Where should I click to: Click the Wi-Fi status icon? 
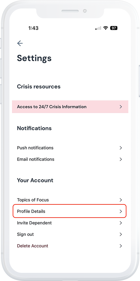click(106, 28)
